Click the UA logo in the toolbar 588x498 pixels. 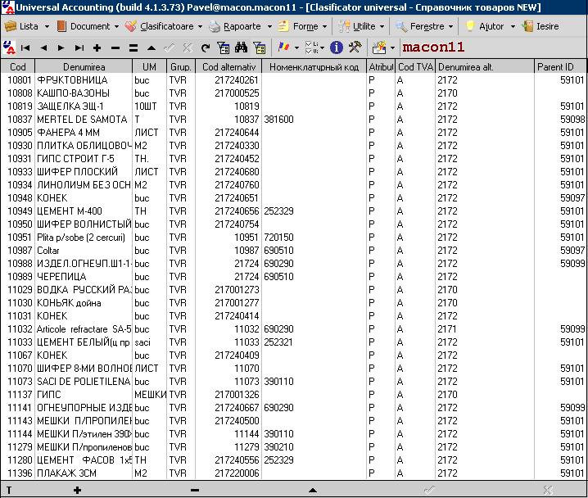9,48
